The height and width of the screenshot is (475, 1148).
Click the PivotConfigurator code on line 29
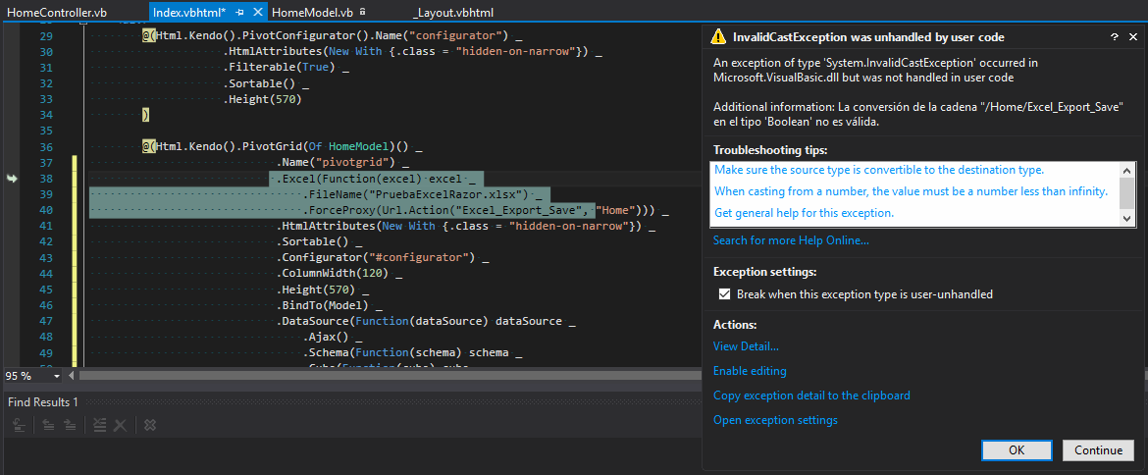click(x=326, y=36)
